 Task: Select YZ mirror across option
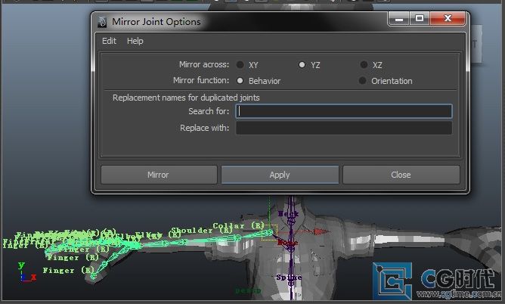point(302,65)
